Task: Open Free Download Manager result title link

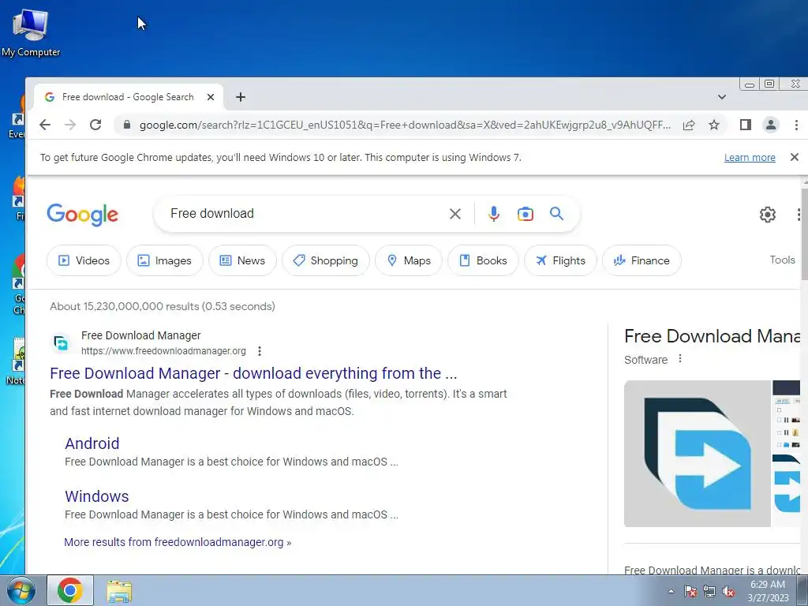Action: click(253, 373)
